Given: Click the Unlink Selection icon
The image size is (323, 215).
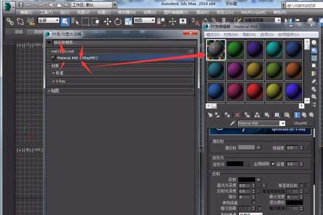Looking at the screenshot, I should click(20, 21).
